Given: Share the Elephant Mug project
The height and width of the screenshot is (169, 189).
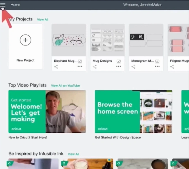Looking at the screenshot, I should coord(56,67).
